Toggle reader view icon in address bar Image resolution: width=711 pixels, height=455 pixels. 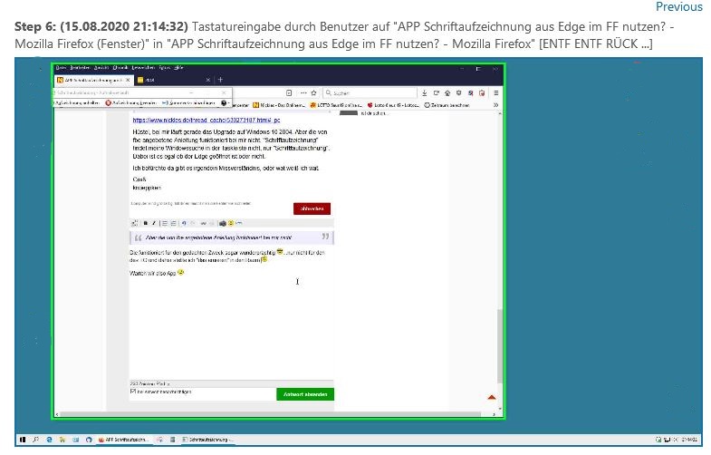[x=289, y=93]
